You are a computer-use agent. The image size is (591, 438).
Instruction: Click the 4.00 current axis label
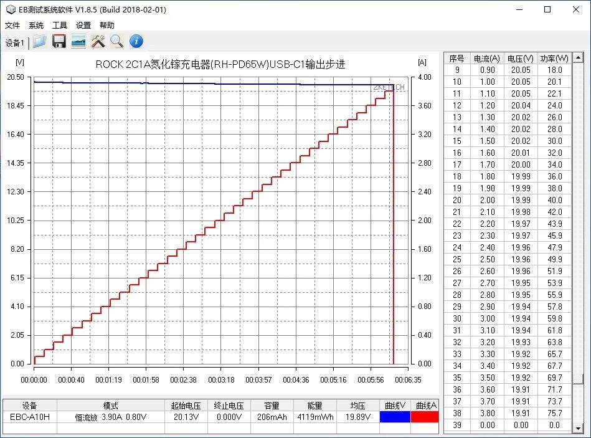[424, 77]
